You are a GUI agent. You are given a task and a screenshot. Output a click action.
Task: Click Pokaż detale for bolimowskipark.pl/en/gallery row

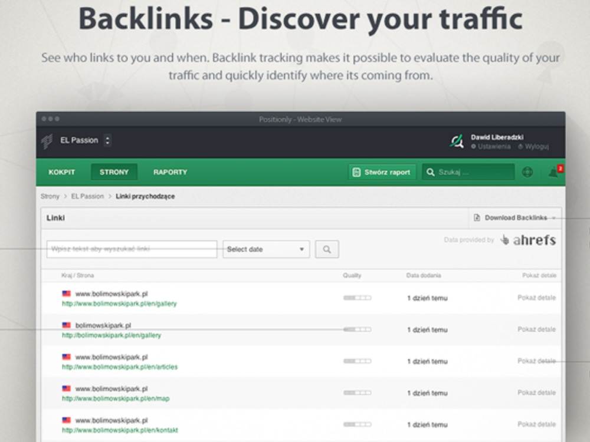[x=536, y=329]
